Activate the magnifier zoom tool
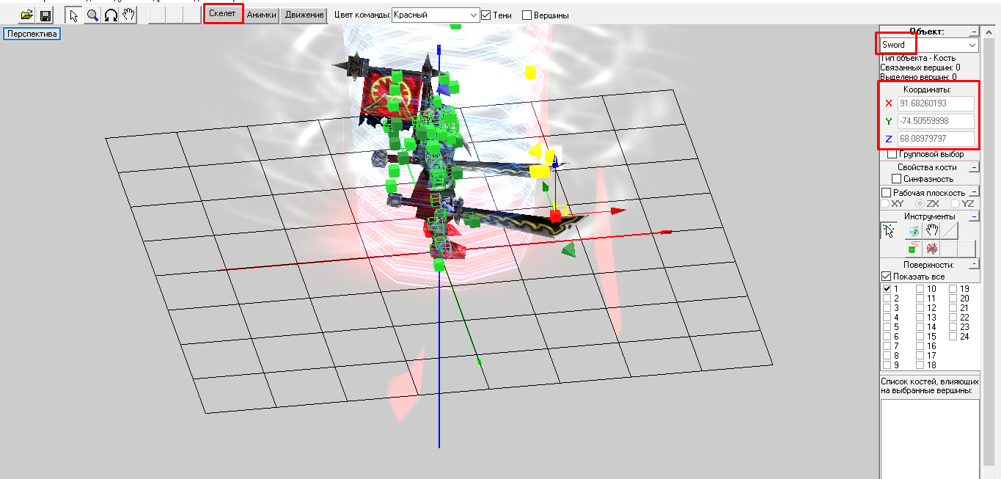This screenshot has height=479, width=1001. click(x=92, y=15)
